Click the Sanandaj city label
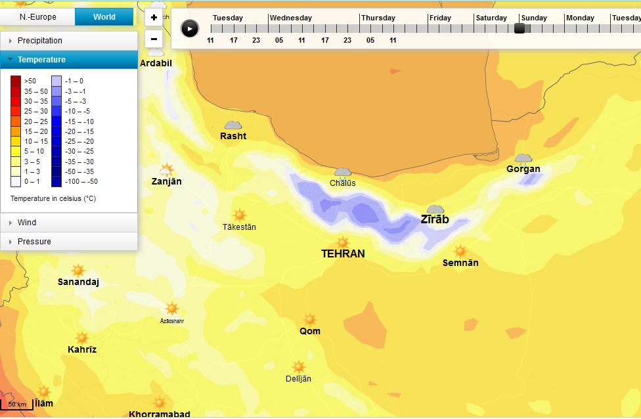Viewport: 641px width, 419px height. tap(78, 282)
